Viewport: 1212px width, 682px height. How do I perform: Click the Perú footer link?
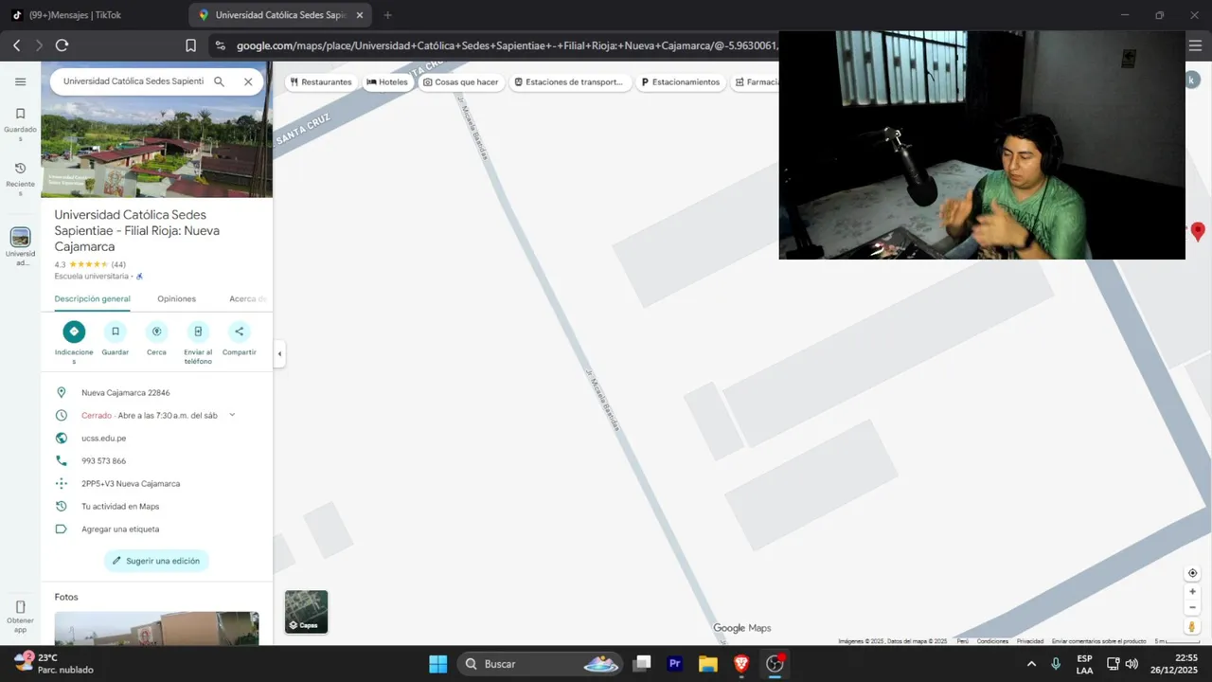click(x=962, y=641)
